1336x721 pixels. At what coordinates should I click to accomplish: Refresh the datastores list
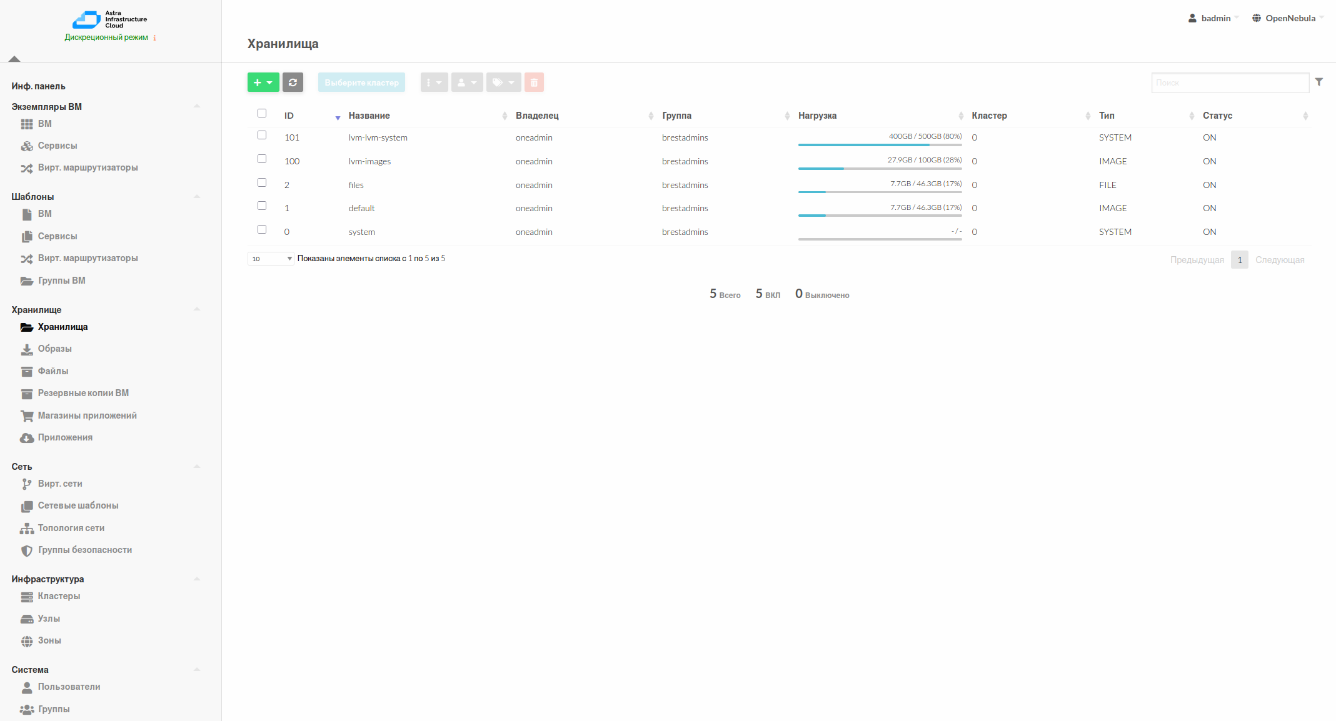(293, 82)
